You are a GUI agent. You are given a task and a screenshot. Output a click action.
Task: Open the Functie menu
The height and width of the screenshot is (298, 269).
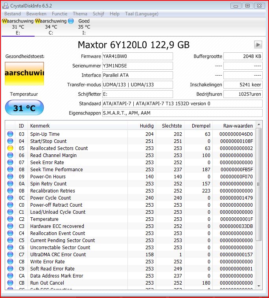point(60,14)
